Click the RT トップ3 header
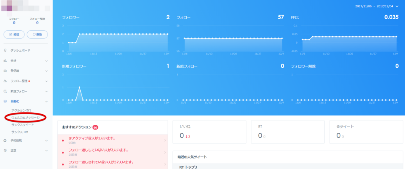The height and width of the screenshot is (169, 405). pos(188,167)
